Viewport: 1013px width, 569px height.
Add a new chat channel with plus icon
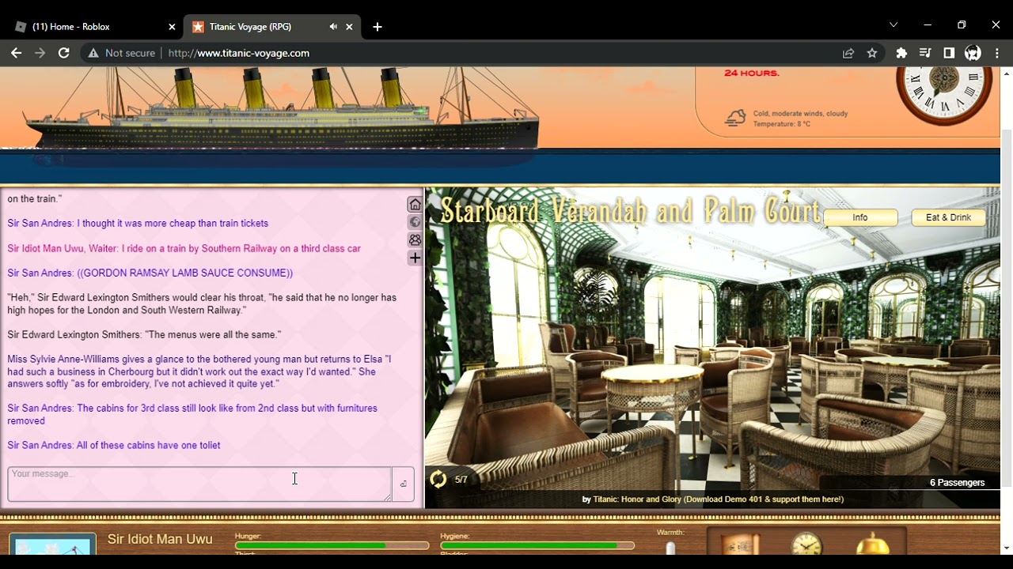415,258
